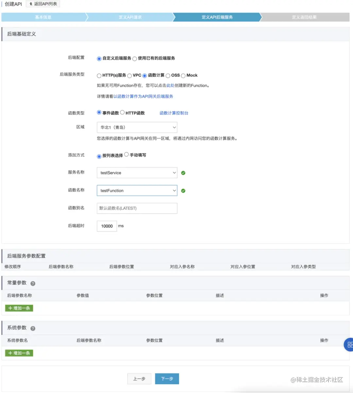Click 后端服务参数配置 section heading
The width and height of the screenshot is (353, 393).
(x=26, y=256)
